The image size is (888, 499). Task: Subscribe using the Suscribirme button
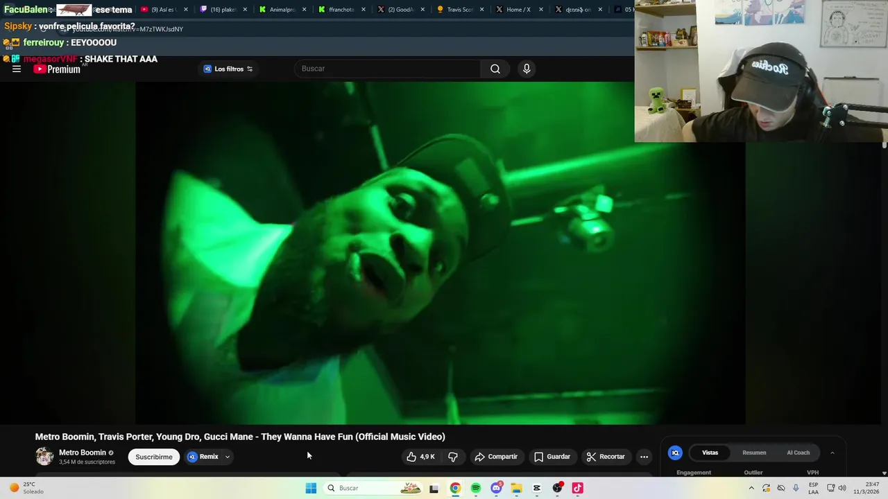click(154, 457)
